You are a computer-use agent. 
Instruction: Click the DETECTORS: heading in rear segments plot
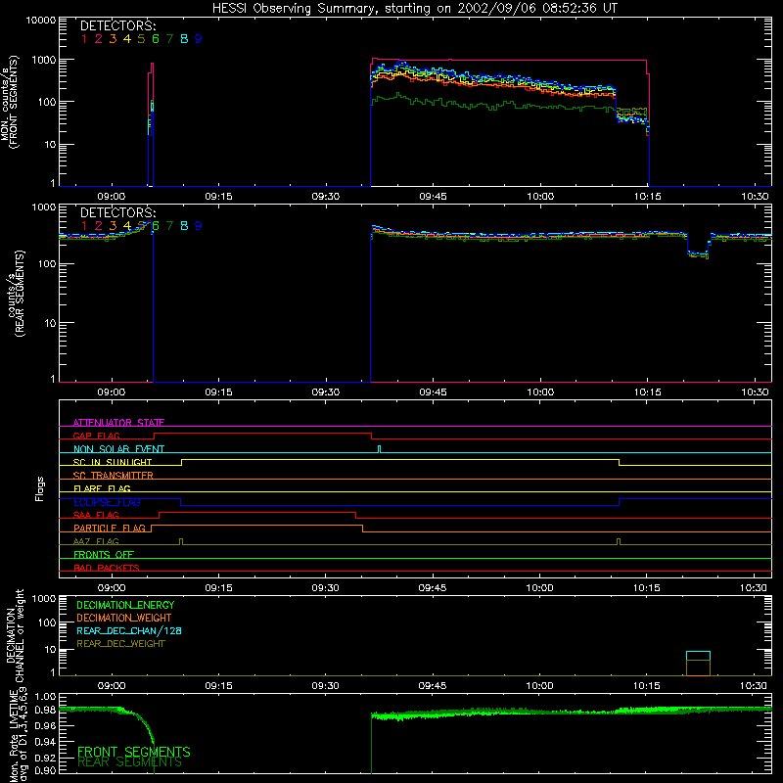tap(118, 213)
